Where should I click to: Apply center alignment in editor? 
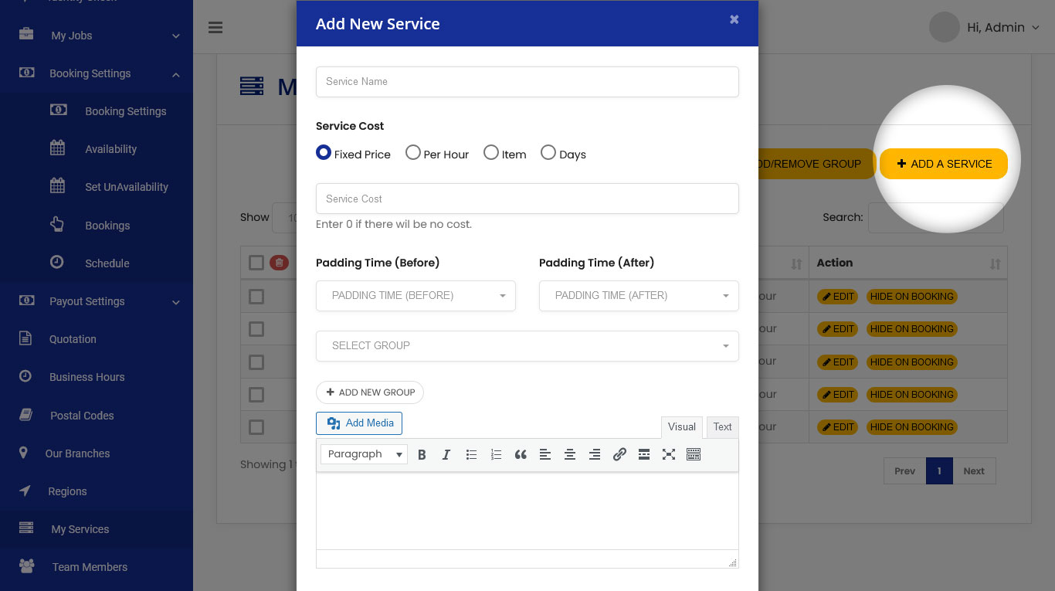click(570, 455)
